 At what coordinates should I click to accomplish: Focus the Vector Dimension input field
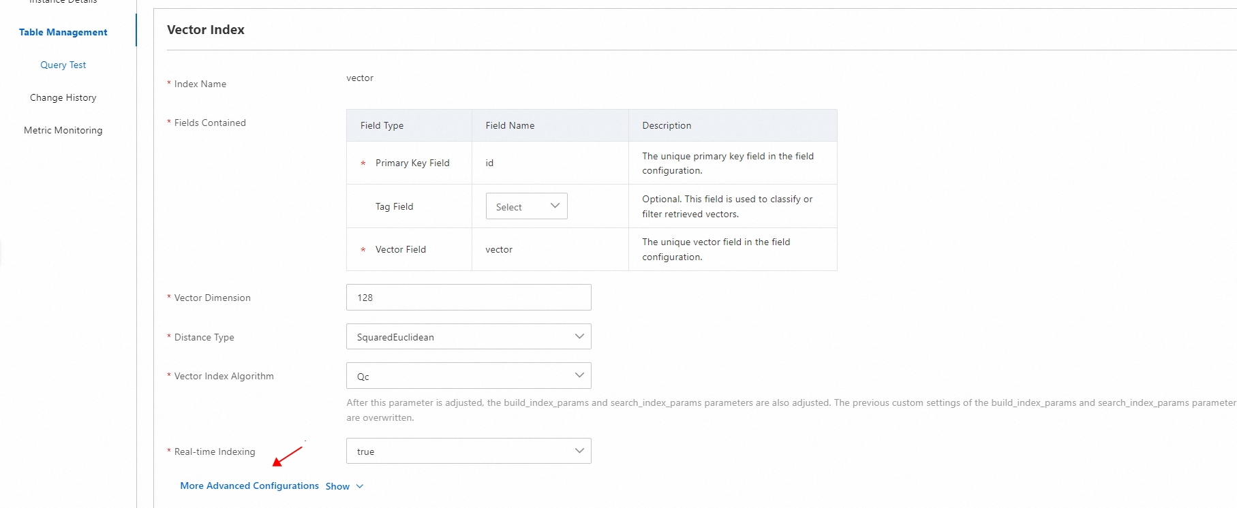tap(468, 298)
